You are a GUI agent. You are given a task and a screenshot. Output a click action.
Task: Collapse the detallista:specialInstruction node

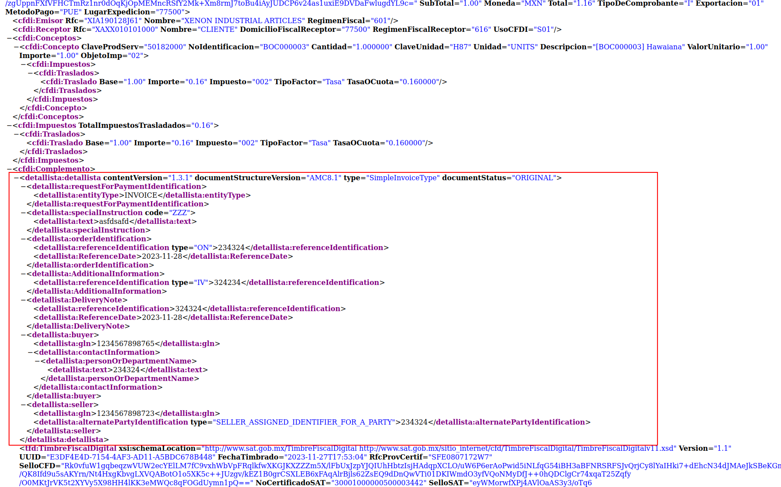[x=23, y=213]
